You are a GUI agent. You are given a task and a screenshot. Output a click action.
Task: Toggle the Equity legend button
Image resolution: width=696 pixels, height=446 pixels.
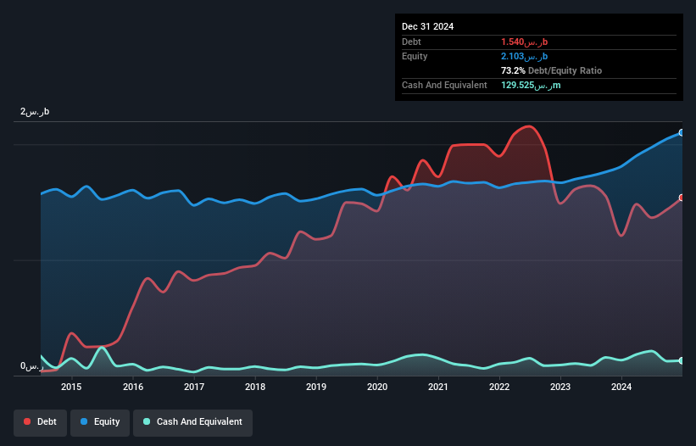(100, 422)
